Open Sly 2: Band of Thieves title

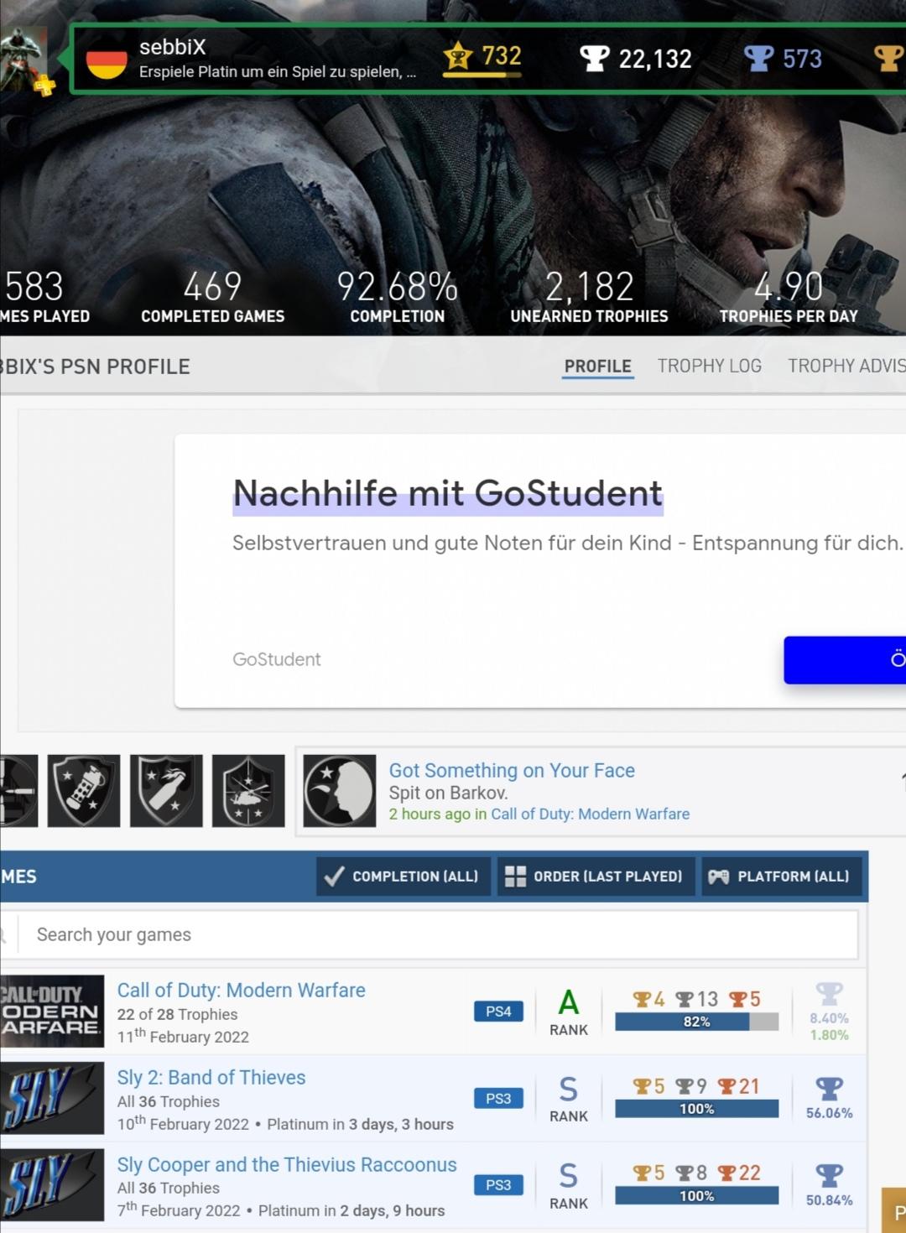(x=211, y=1078)
